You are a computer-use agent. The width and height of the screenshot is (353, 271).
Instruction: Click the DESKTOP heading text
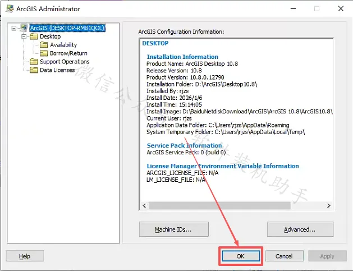tap(155, 43)
